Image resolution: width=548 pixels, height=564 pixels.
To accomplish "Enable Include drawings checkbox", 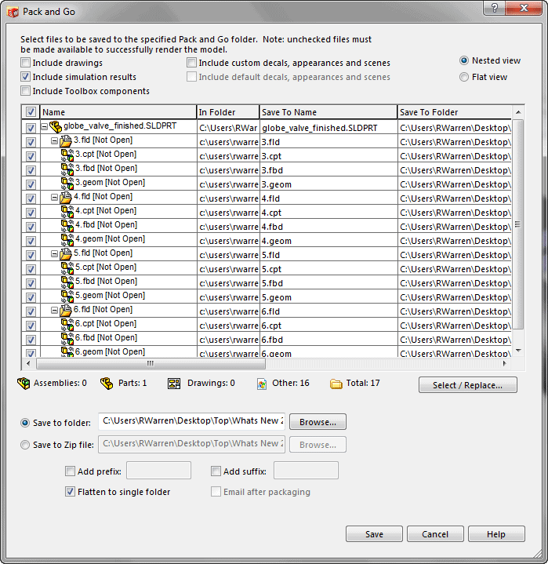I will [26, 63].
